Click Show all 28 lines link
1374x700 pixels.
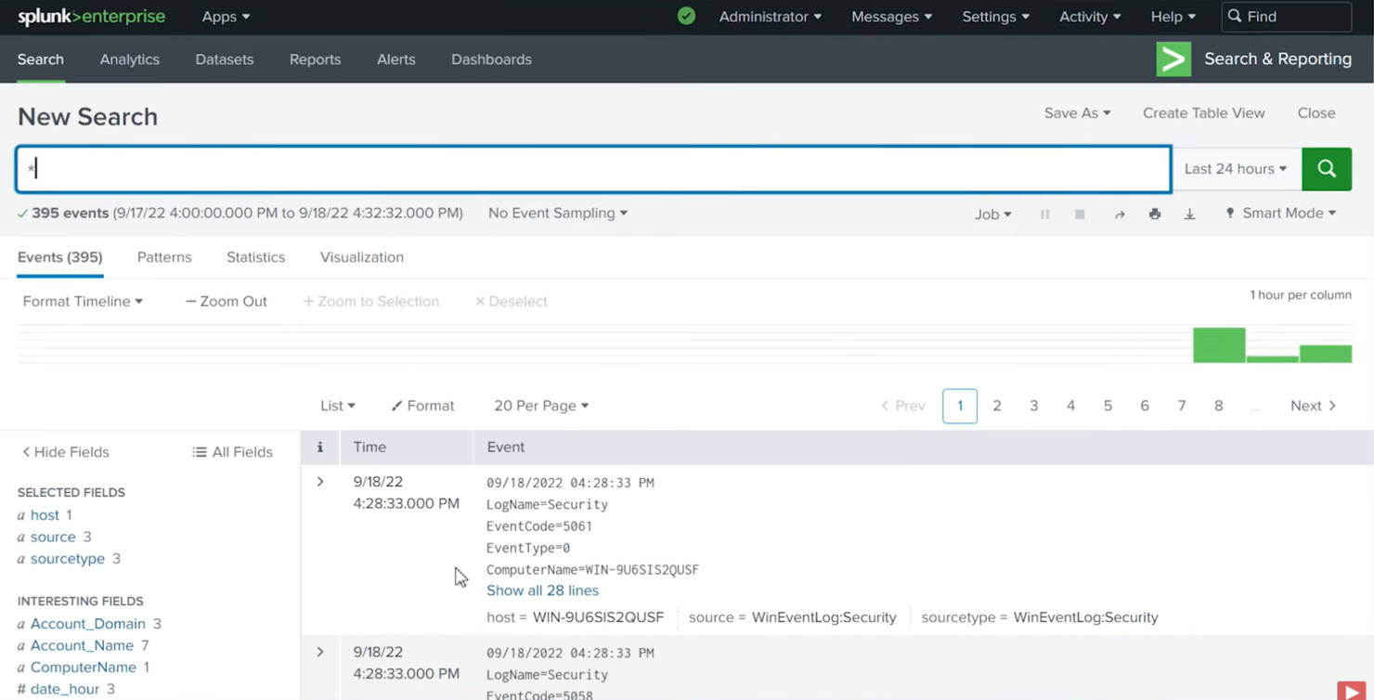pos(542,590)
